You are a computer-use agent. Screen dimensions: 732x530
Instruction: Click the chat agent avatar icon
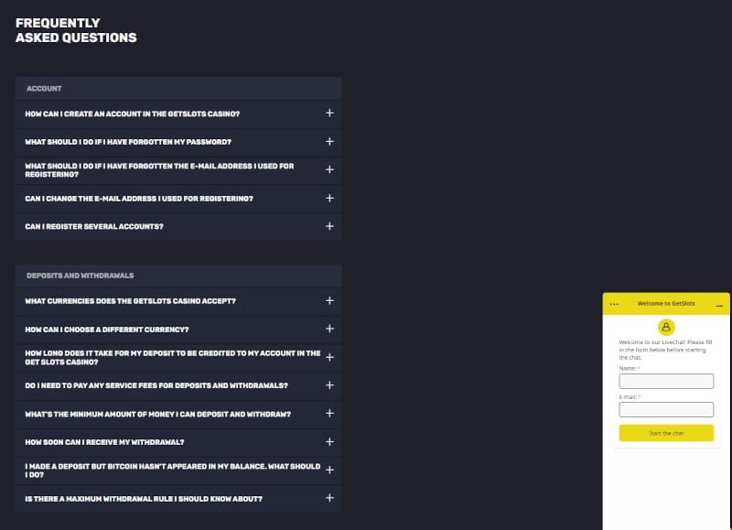click(x=666, y=327)
